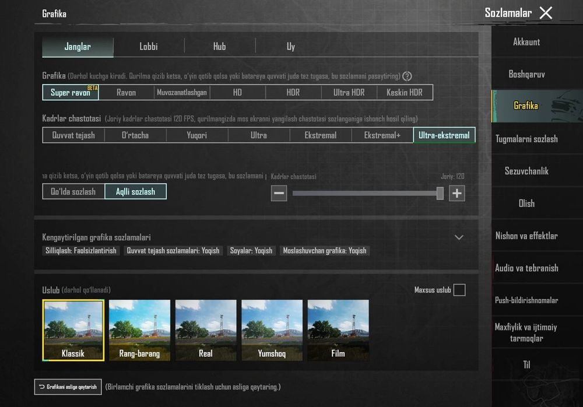Open Boshqaruv settings in sidebar
583x407 pixels.
tap(538, 74)
